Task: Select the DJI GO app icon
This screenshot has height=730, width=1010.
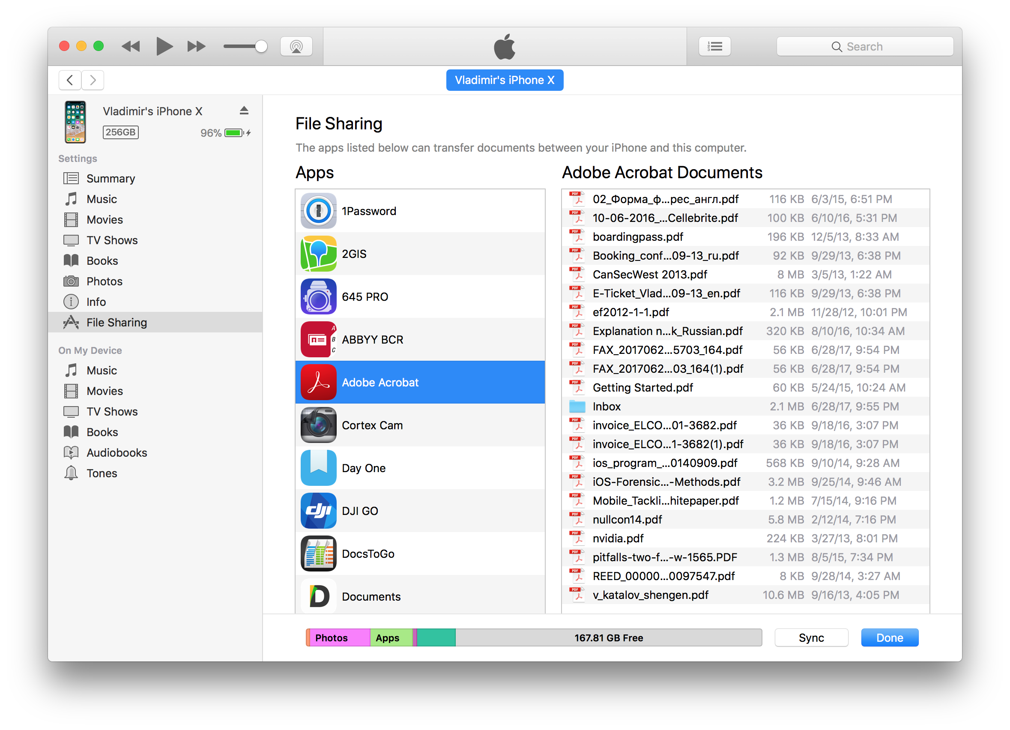Action: (318, 510)
